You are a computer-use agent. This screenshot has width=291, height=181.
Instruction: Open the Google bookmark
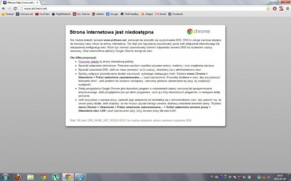(x=112, y=14)
